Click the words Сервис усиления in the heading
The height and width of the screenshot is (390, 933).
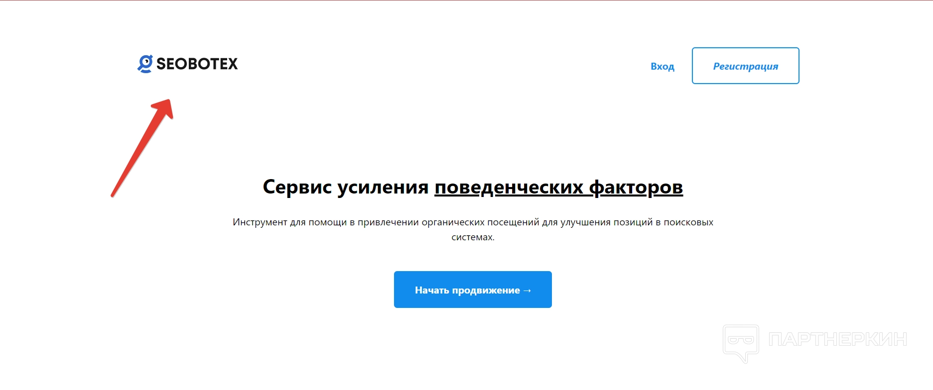(346, 187)
